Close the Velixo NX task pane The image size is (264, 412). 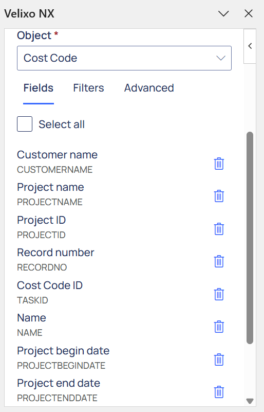[x=248, y=14]
